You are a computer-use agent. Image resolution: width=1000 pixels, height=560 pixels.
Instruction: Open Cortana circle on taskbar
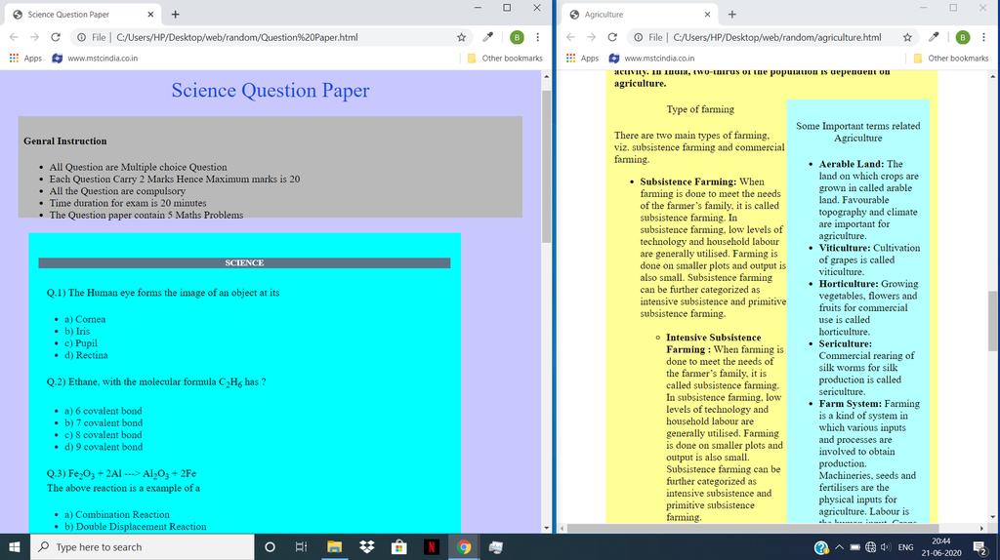[270, 546]
